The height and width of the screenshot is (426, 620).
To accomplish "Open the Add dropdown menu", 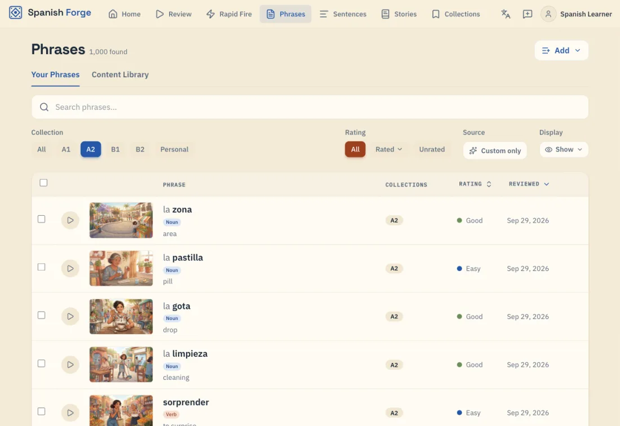I will (x=561, y=51).
